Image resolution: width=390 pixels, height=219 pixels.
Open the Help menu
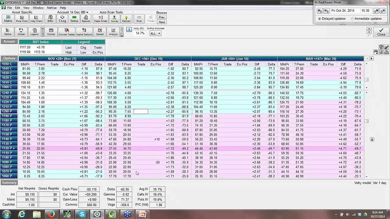pyautogui.click(x=63, y=8)
